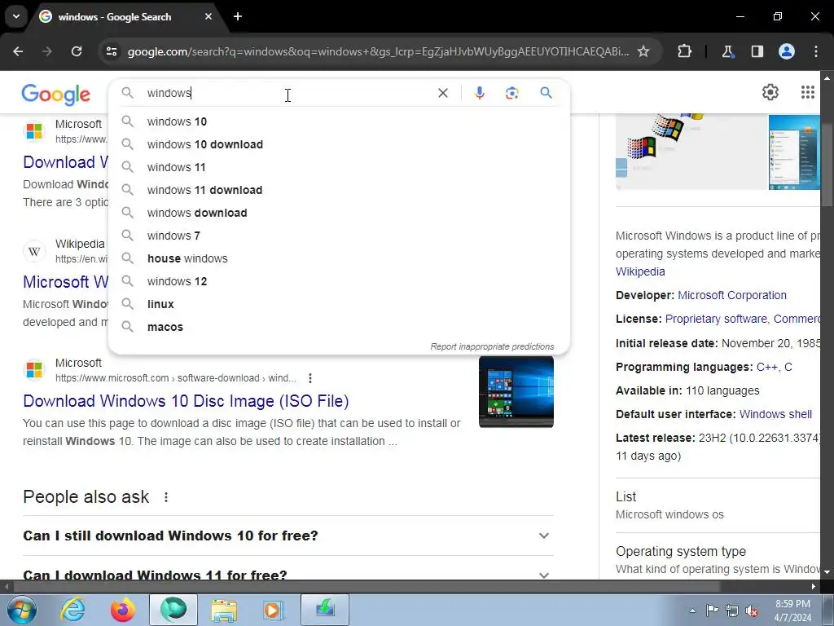Viewport: 834px width, 626px height.
Task: Open People also ask options dots
Action: [x=166, y=497]
